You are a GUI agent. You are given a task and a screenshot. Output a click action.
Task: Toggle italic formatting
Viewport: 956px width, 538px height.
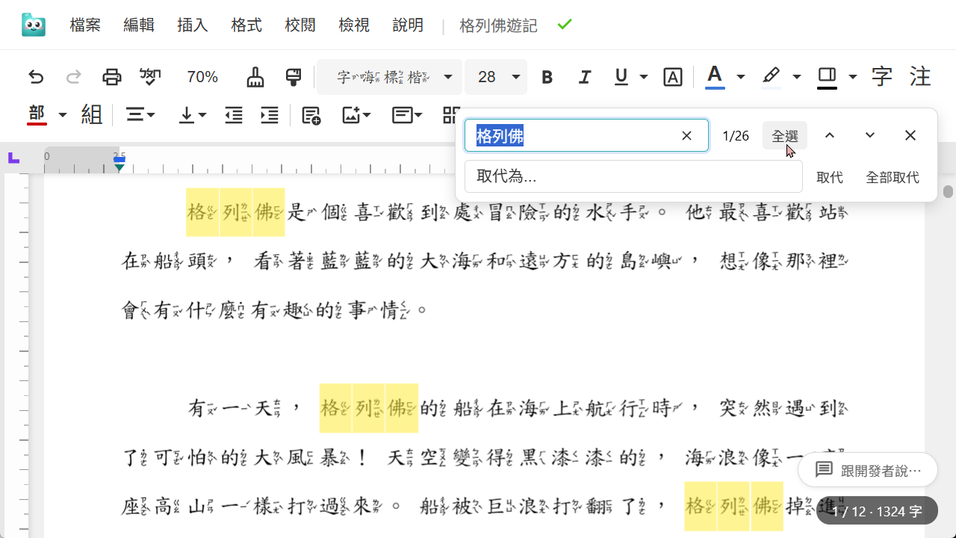[585, 77]
